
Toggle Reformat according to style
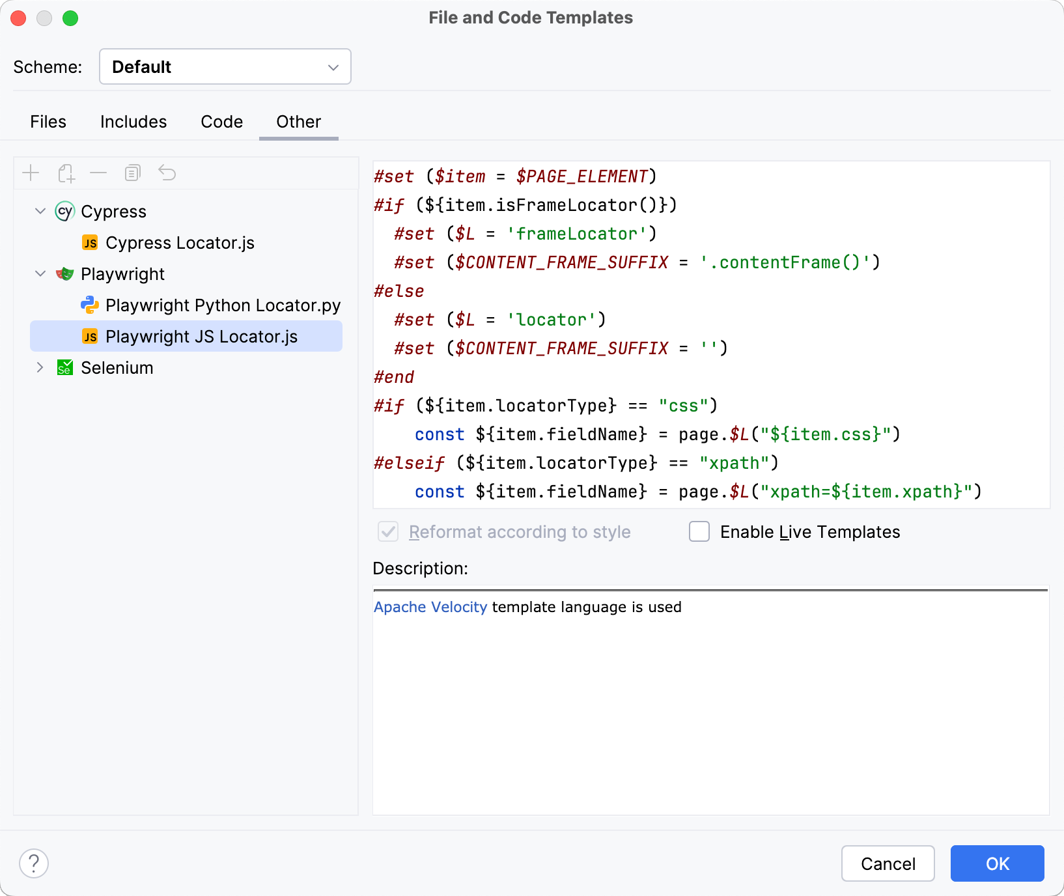coord(387,532)
